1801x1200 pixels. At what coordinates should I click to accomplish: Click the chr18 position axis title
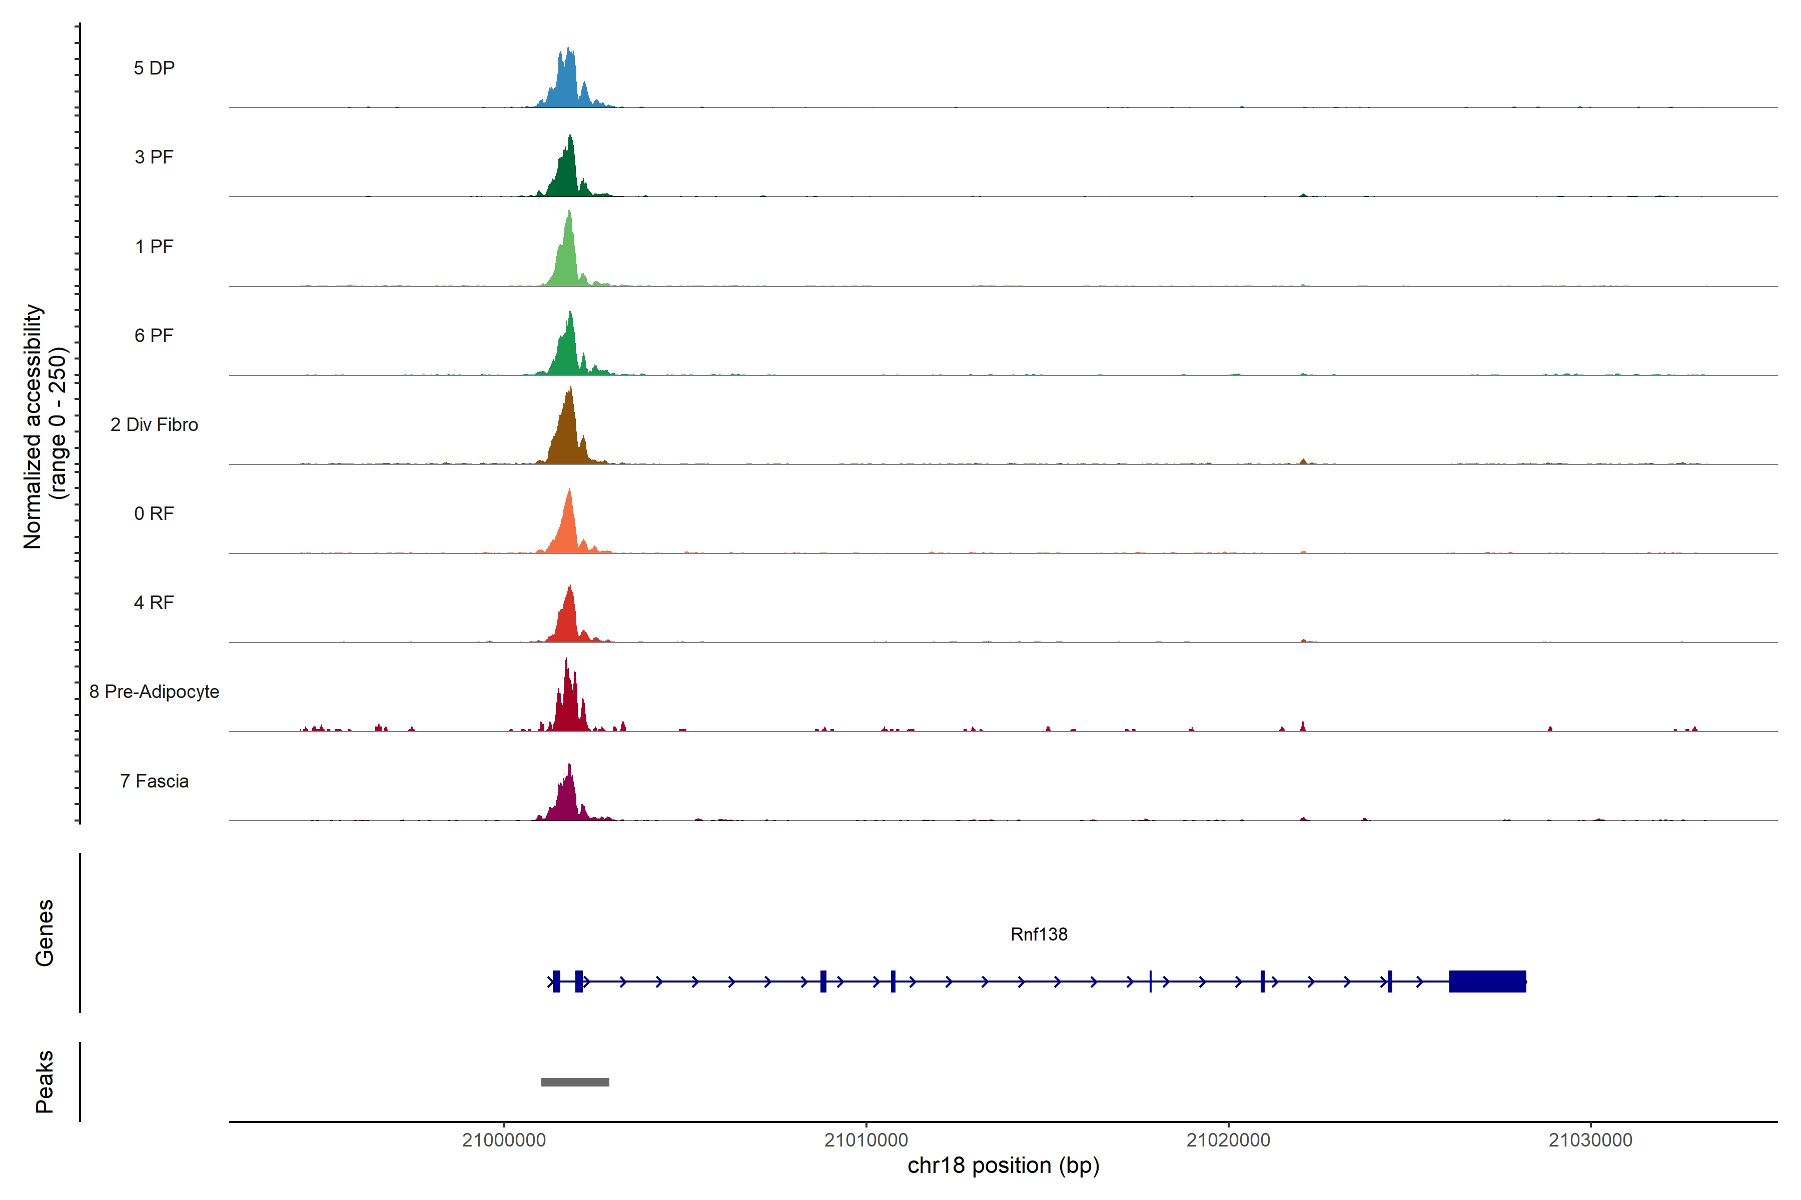pos(1003,1165)
